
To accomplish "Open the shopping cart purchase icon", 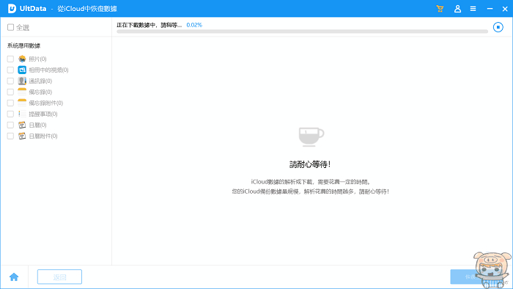I will (x=440, y=9).
